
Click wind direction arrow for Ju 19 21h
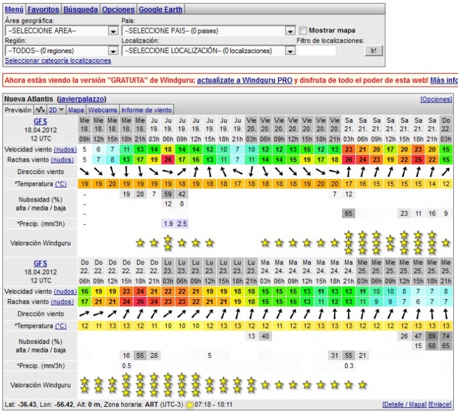click(x=238, y=172)
